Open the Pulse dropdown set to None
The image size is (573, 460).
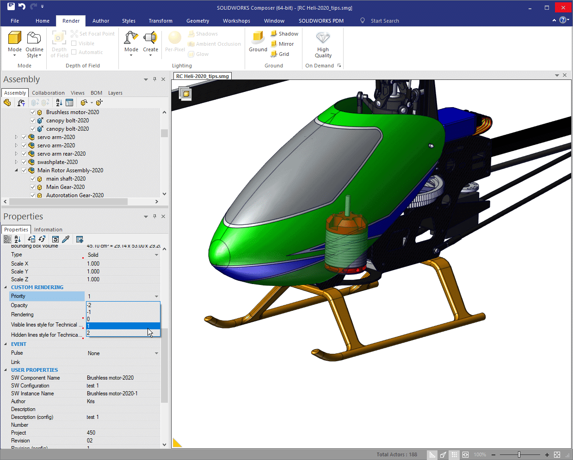click(x=156, y=353)
